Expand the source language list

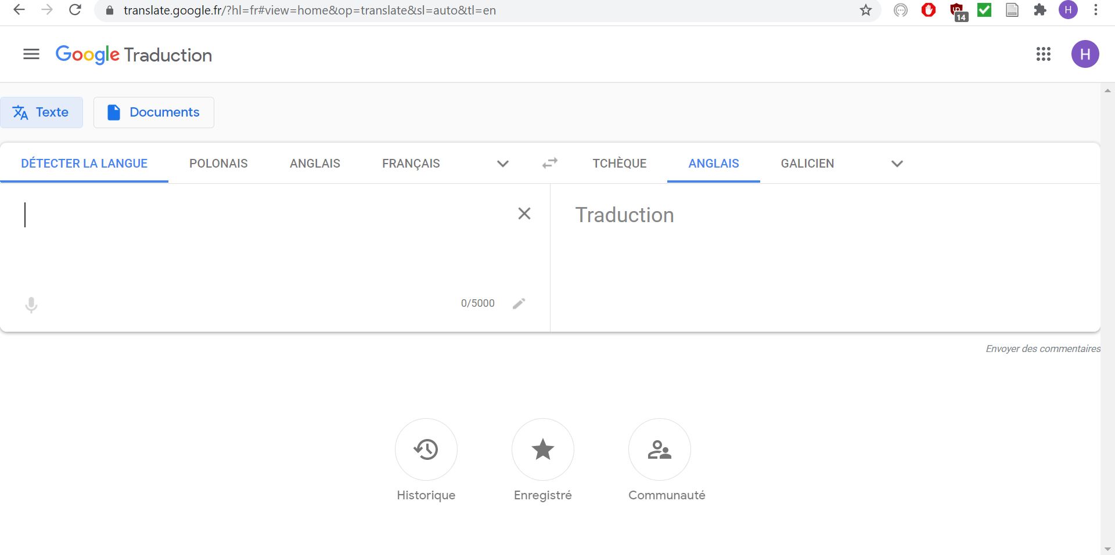[x=503, y=164]
